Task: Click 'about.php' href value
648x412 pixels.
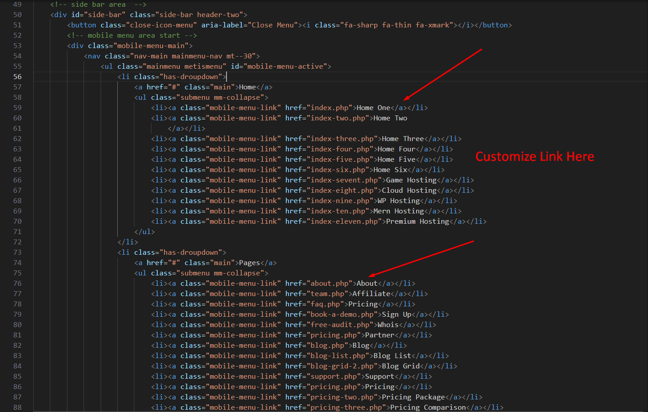Action: 330,284
